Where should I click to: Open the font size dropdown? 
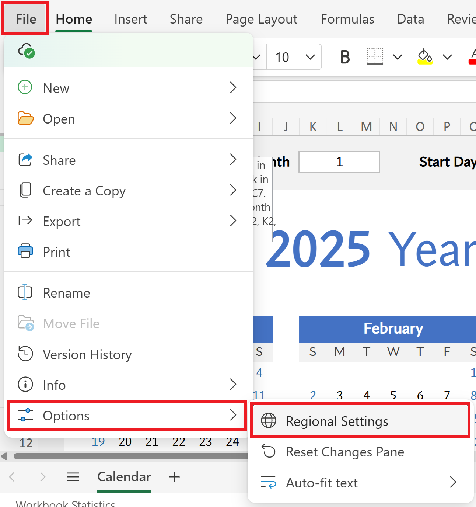[x=309, y=57]
